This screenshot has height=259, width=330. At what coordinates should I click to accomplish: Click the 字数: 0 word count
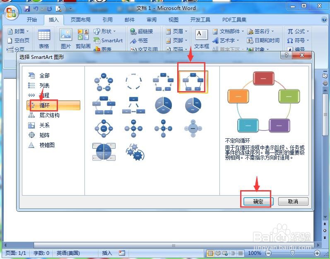[x=41, y=253]
